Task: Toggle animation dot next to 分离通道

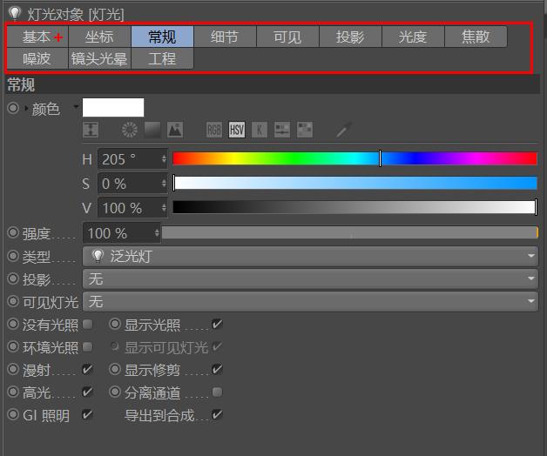Action: [x=115, y=392]
